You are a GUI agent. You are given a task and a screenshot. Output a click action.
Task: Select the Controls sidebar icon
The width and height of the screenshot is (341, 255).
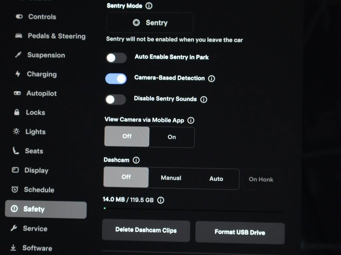pos(19,17)
